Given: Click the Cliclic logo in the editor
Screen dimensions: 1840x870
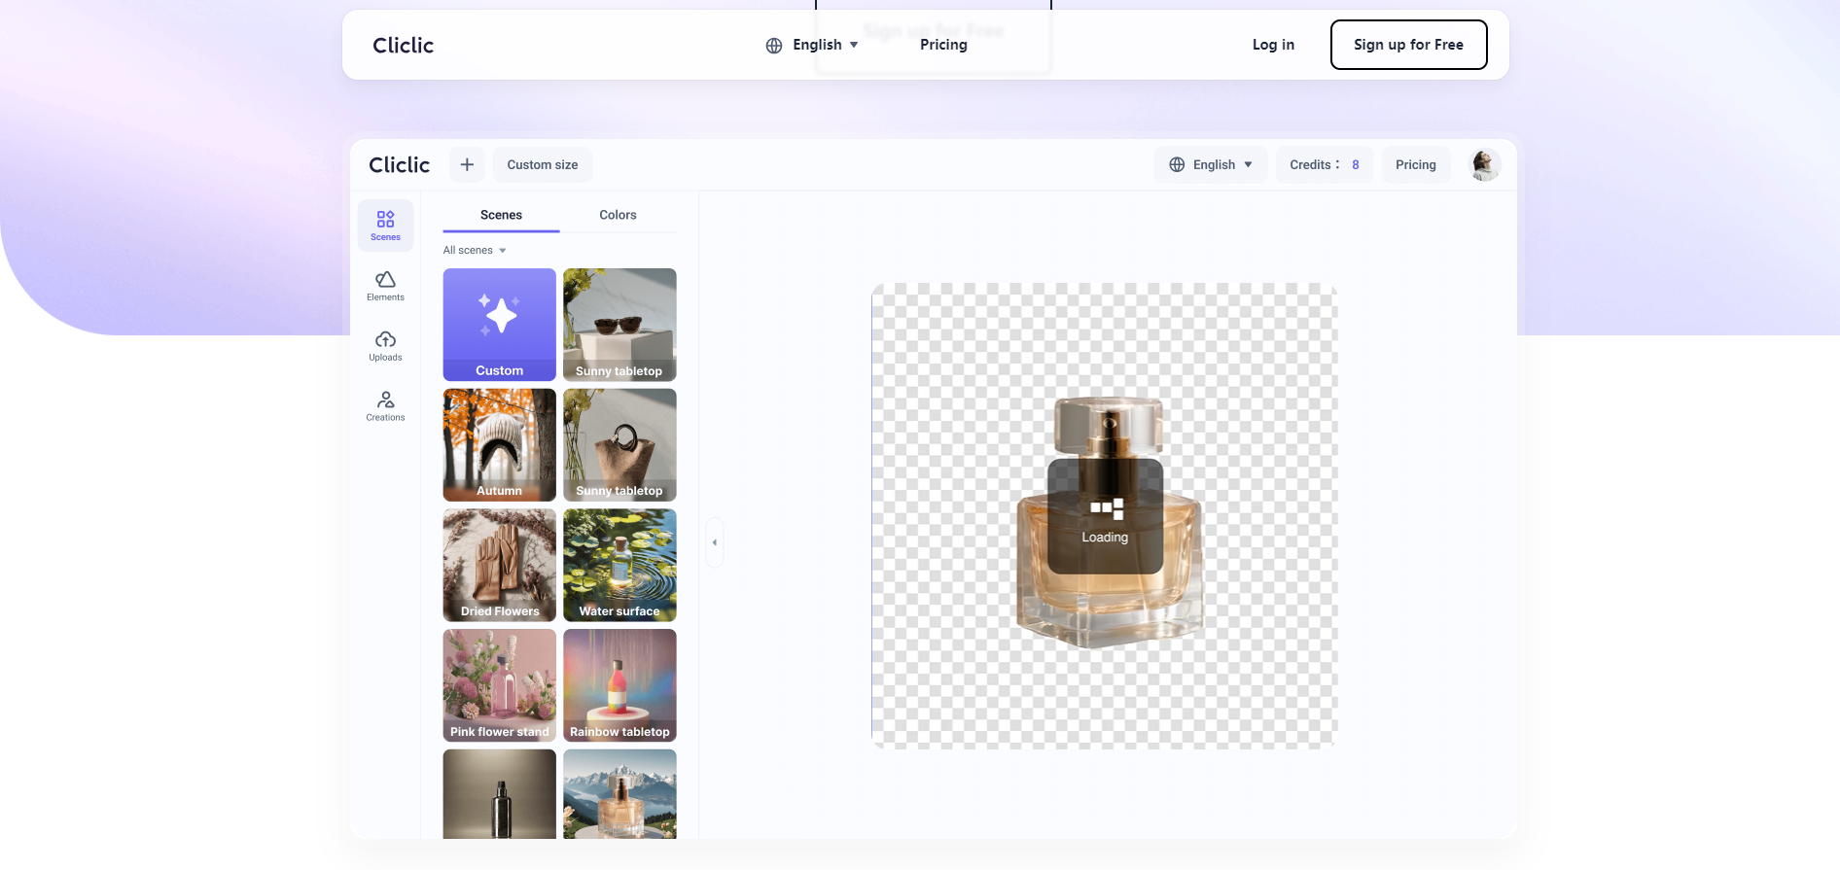Looking at the screenshot, I should click(399, 164).
